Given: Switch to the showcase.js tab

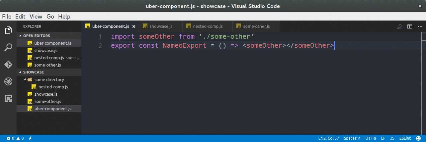Looking at the screenshot, I should pos(161,26).
